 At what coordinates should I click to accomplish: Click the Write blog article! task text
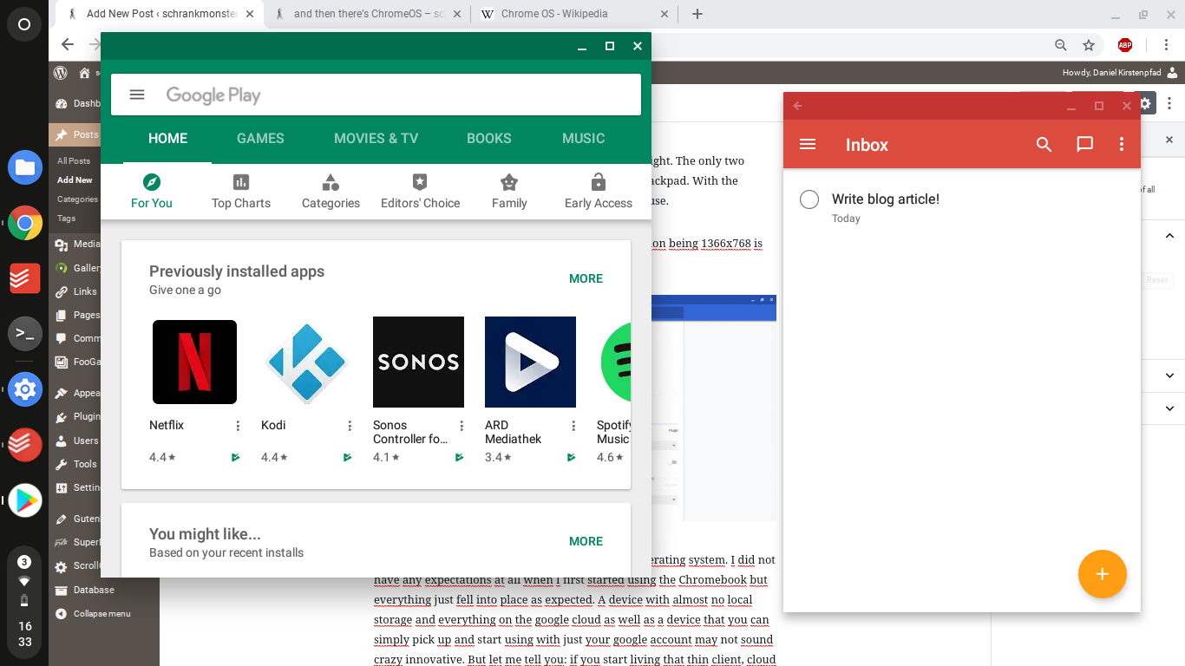pos(886,199)
